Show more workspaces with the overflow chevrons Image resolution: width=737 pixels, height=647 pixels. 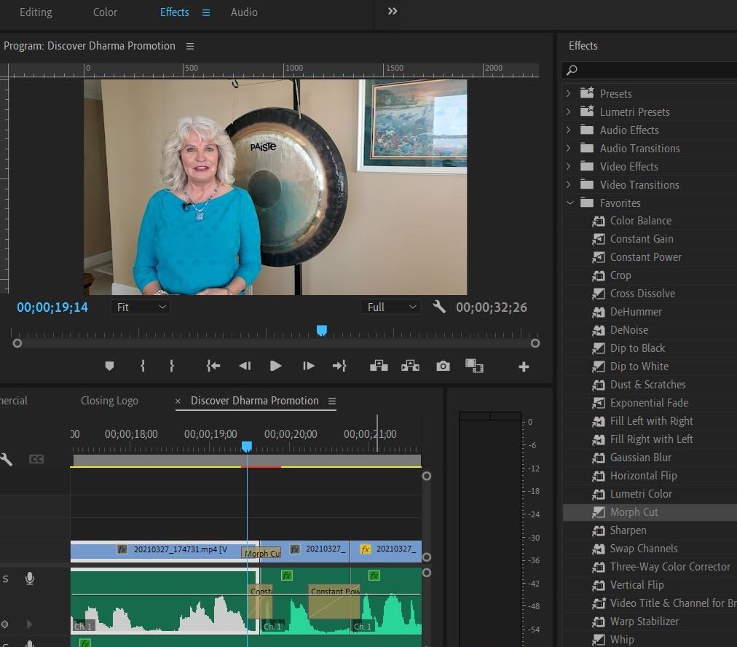393,11
